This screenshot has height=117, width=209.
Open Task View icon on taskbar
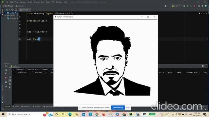(63, 114)
